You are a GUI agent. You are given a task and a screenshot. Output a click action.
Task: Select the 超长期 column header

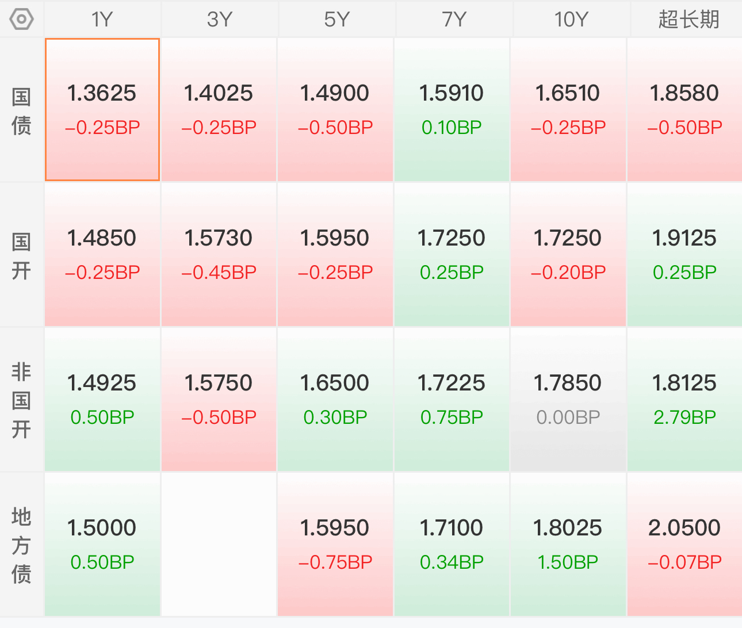coord(687,19)
